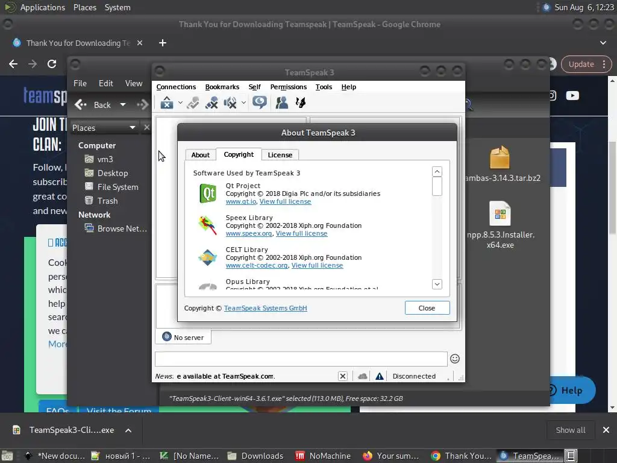Open the Self menu
617x463 pixels.
(x=255, y=87)
